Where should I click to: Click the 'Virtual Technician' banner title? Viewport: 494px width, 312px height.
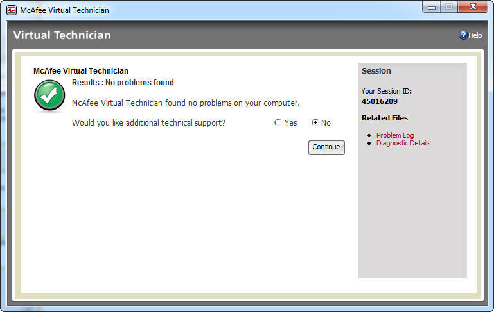coord(62,35)
